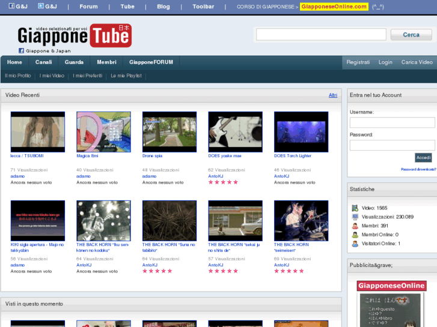The image size is (437, 327).
Task: Open I miei Preferiti submenu
Action: [88, 76]
